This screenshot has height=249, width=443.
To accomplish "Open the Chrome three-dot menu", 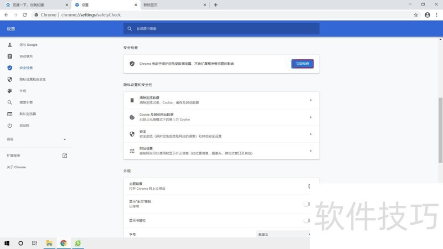I will (436, 15).
